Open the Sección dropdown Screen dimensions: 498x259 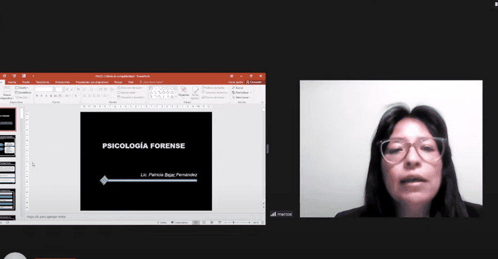(x=22, y=97)
